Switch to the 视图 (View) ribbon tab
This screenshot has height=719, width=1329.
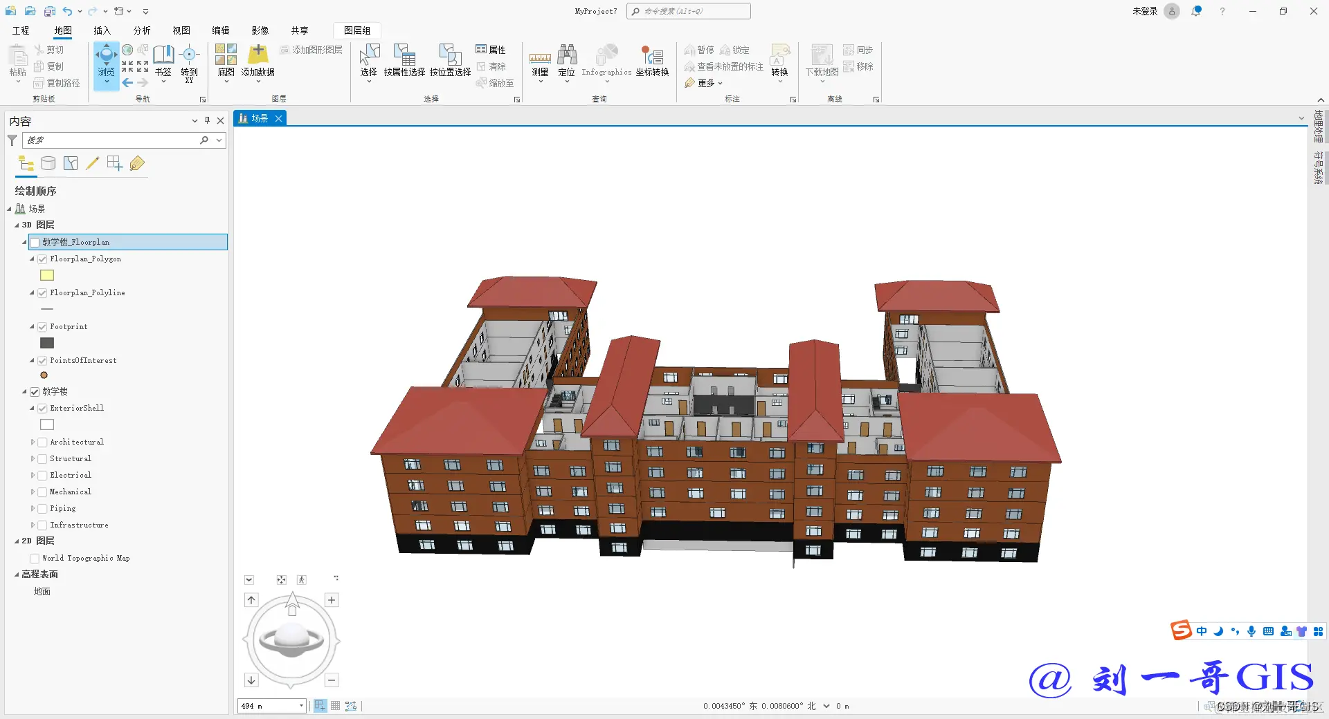point(181,30)
